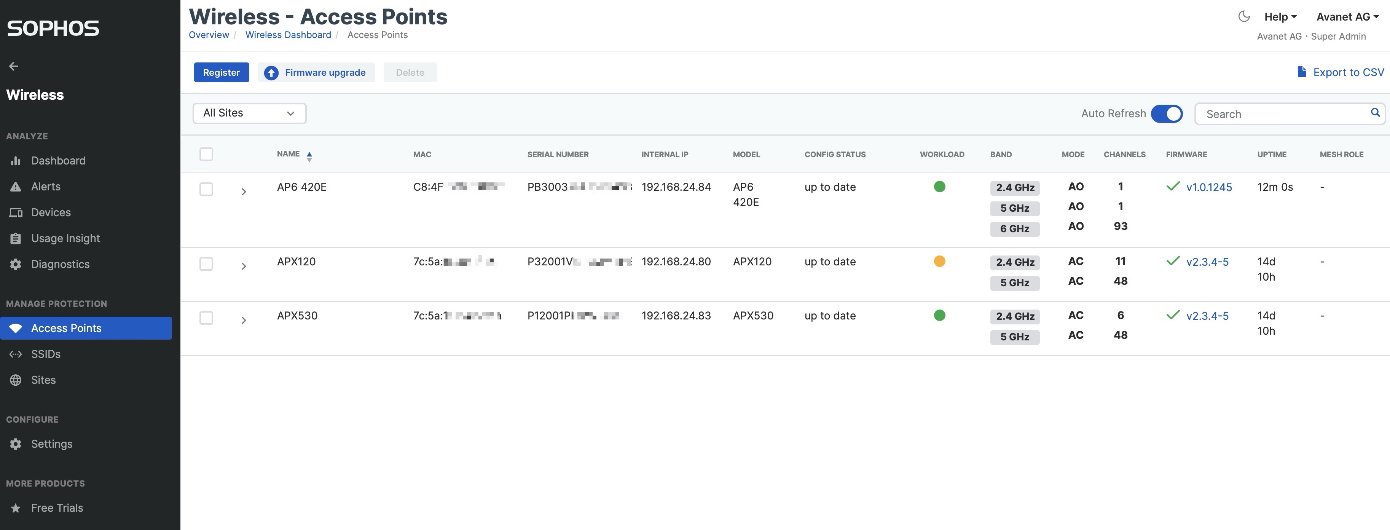Screen dimensions: 1390x530
Task: Open the Help menu
Action: [x=1280, y=17]
